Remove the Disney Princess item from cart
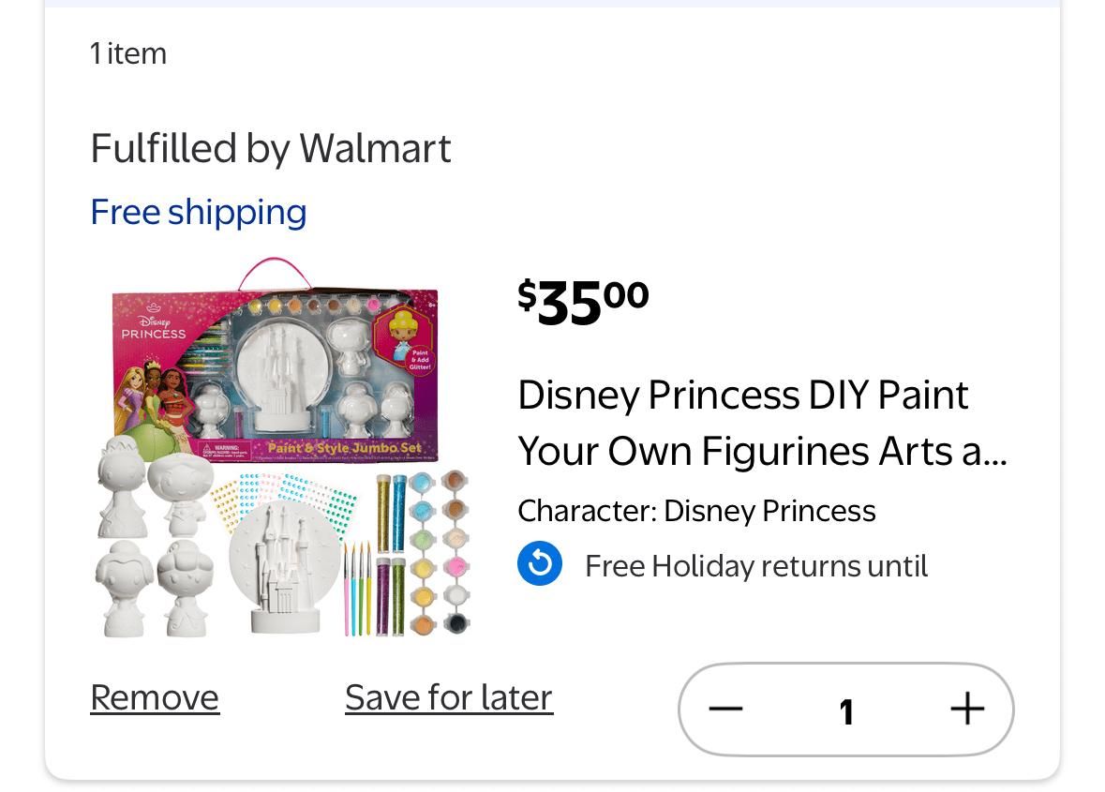 pyautogui.click(x=155, y=697)
